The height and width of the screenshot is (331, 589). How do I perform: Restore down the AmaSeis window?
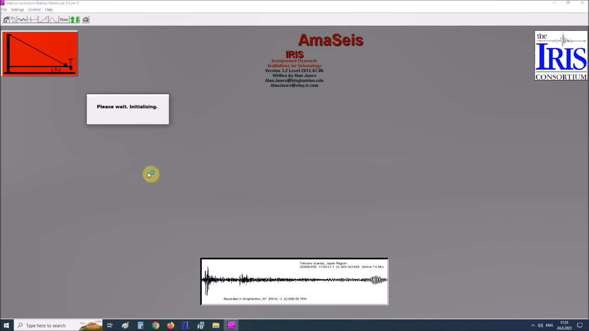[568, 3]
